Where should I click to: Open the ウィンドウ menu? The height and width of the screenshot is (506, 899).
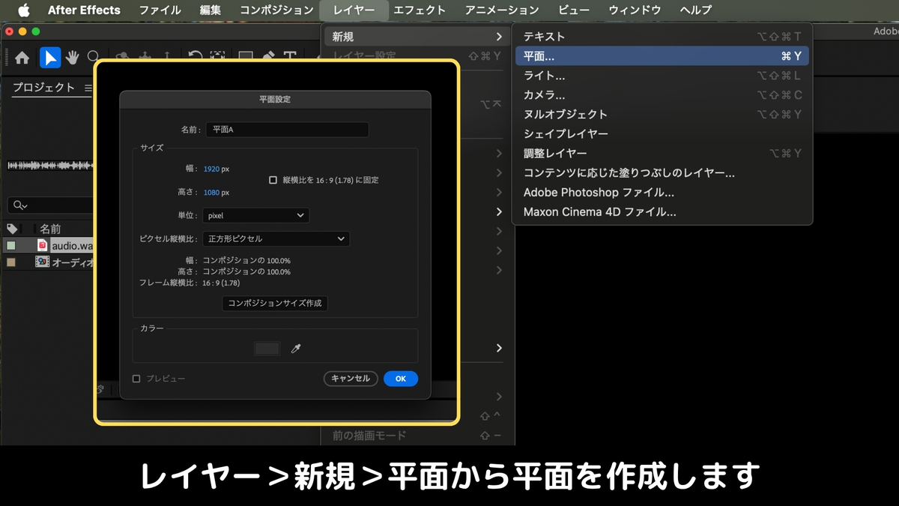coord(635,10)
